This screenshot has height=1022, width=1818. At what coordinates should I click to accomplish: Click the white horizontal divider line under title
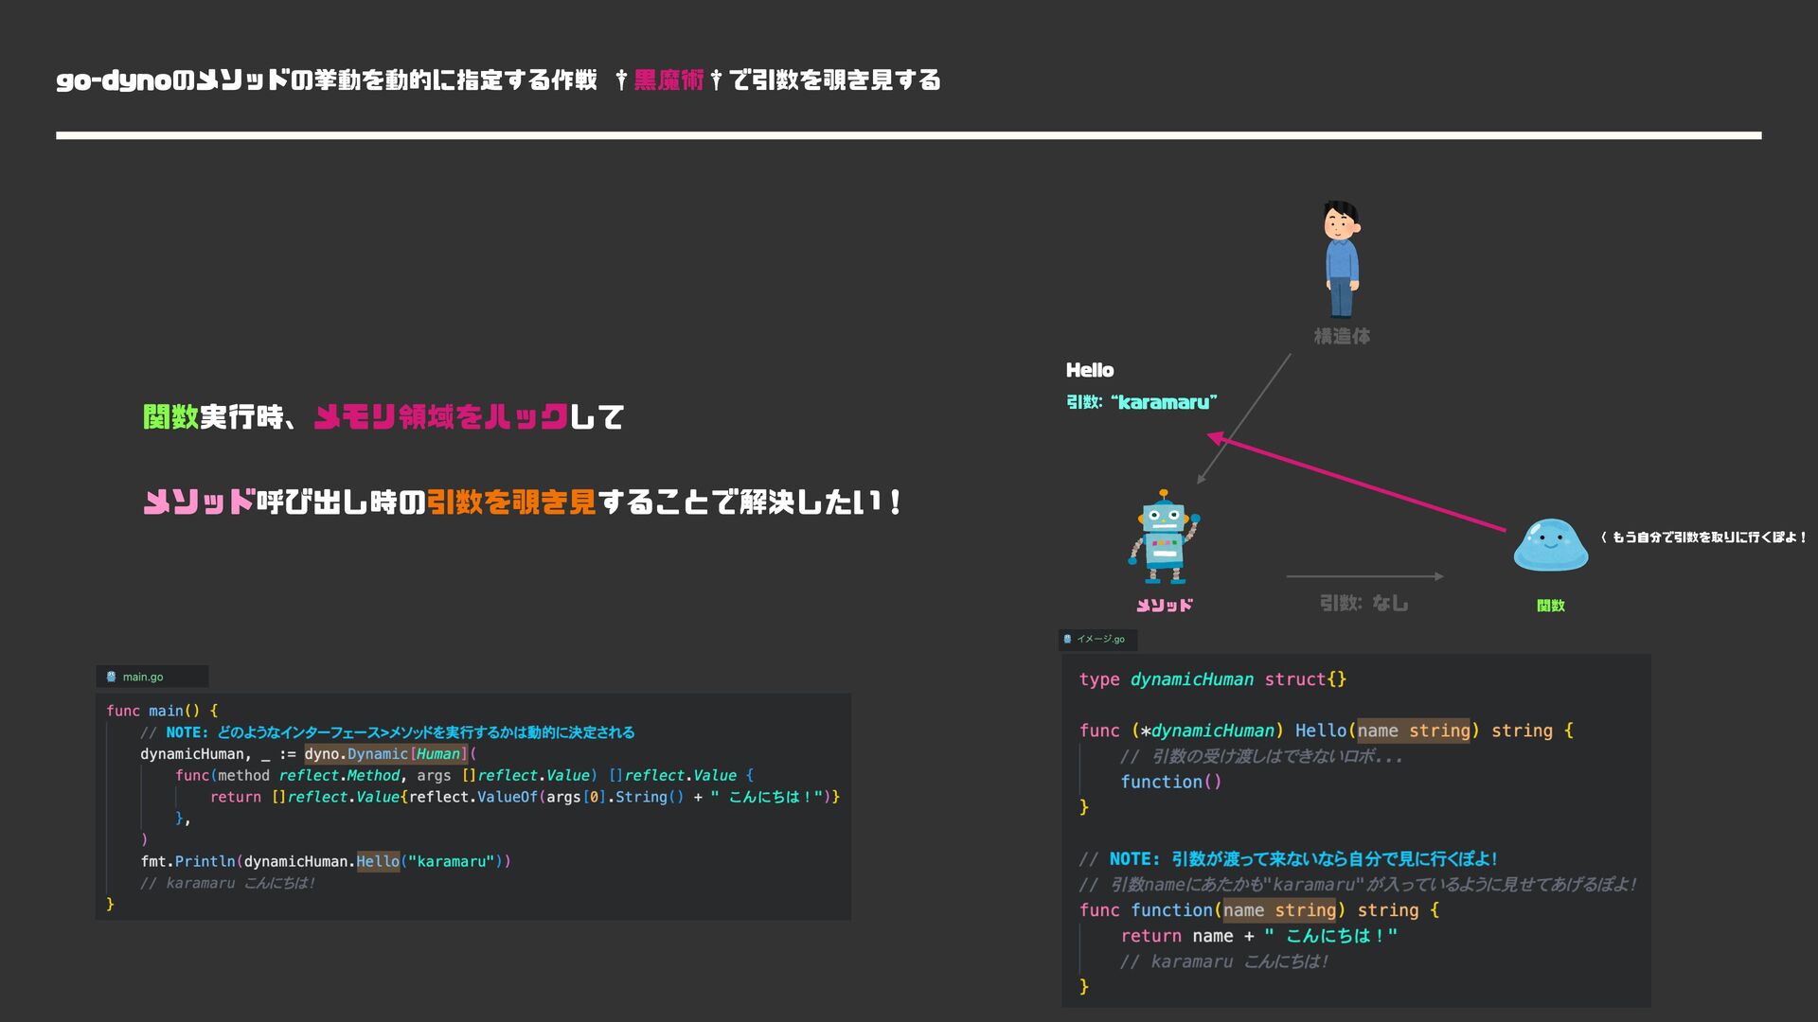[x=908, y=135]
